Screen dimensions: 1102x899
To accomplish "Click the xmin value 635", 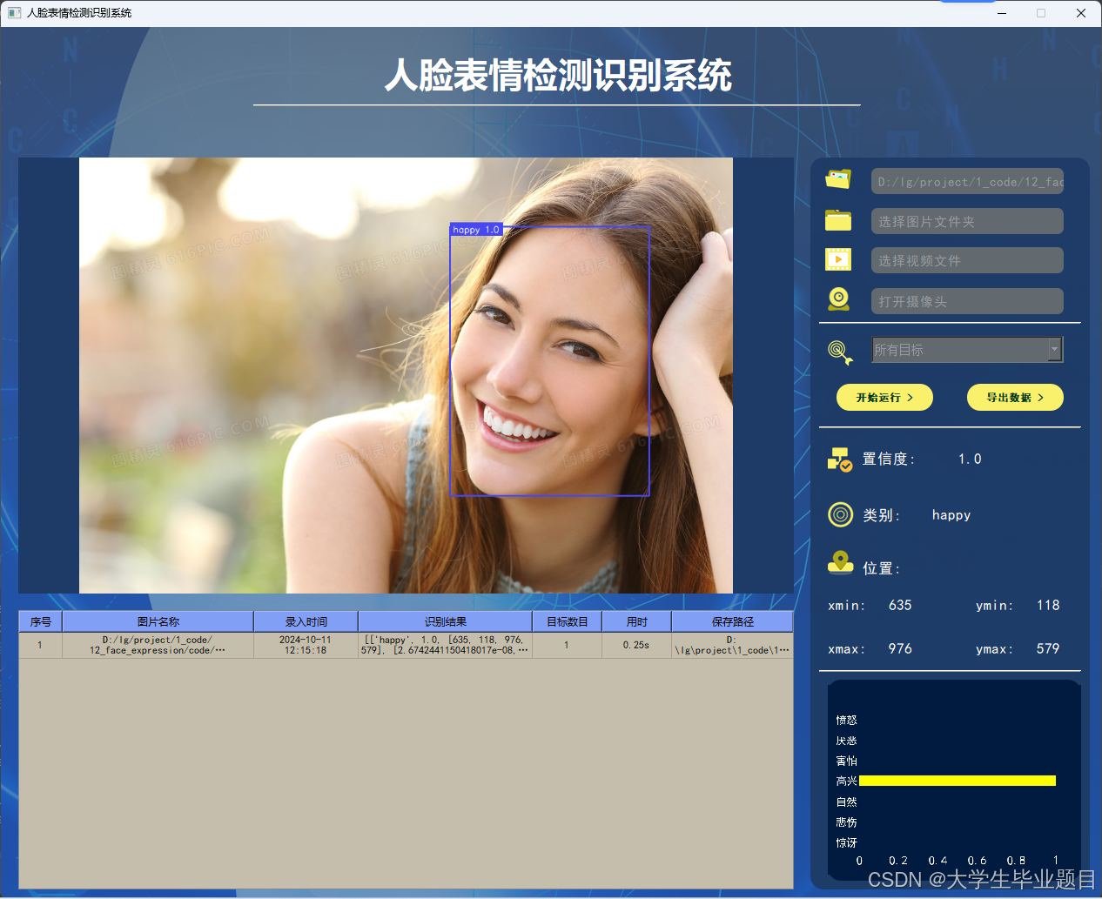I will point(900,605).
